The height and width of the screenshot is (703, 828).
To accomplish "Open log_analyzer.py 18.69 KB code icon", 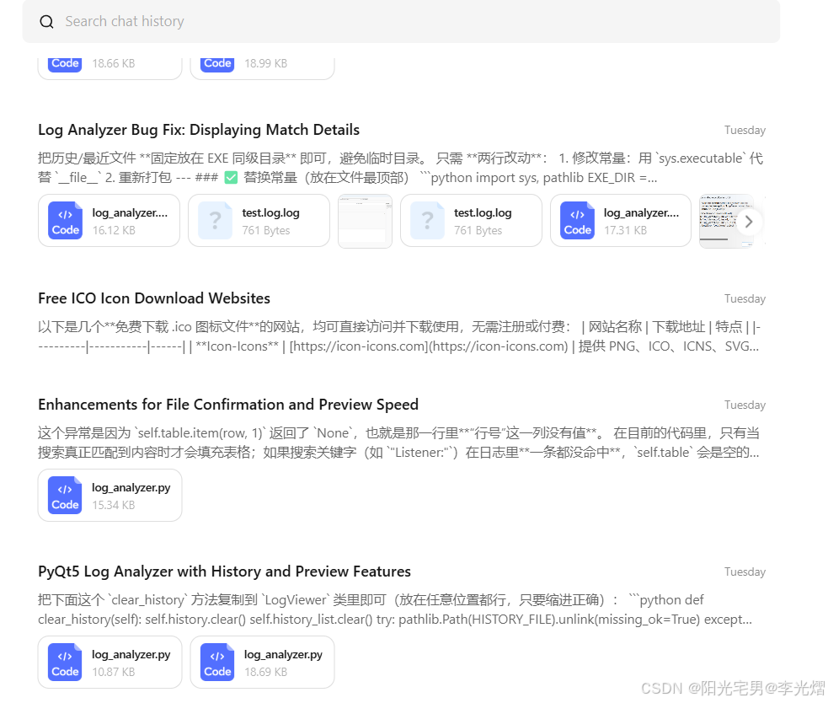I will click(x=217, y=663).
